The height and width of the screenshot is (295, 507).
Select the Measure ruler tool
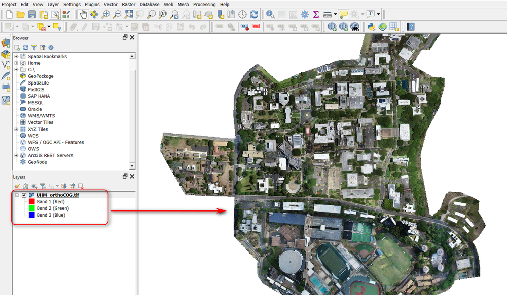click(328, 15)
